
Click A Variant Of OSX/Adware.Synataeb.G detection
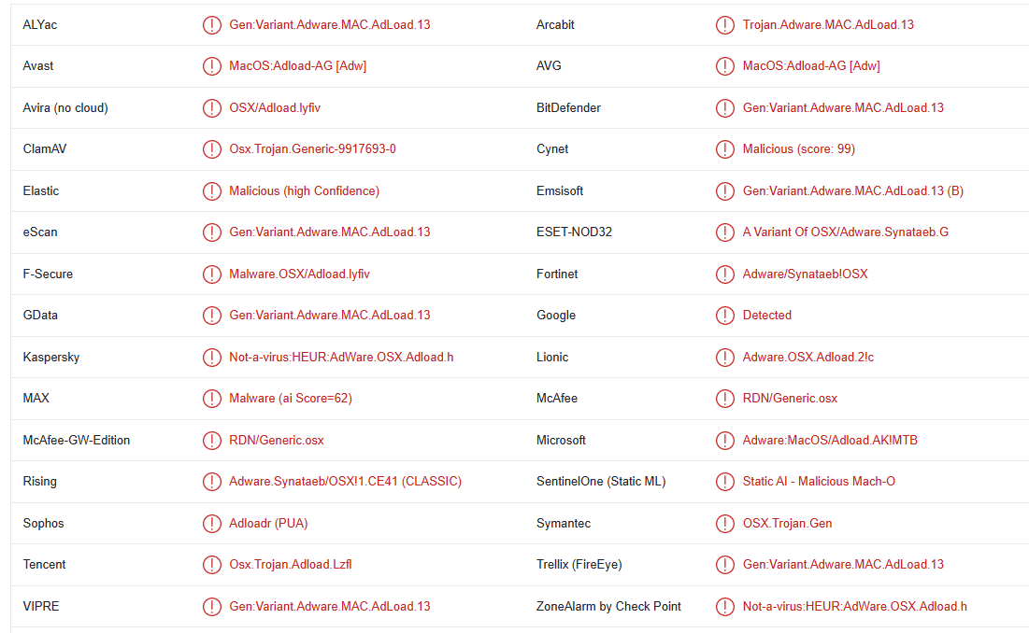(845, 232)
